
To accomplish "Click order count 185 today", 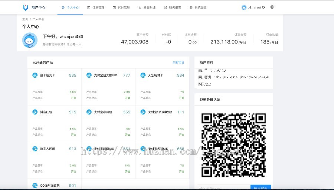I will click(x=269, y=42).
